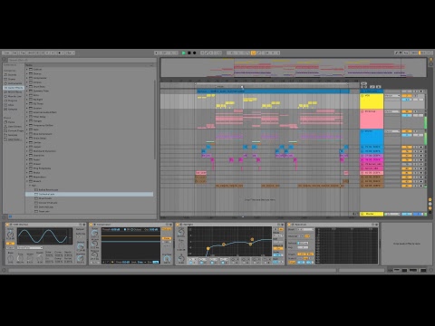Toggle the computer MIDI keyboard icon
Viewport: 435px width, 326px height.
401,53
